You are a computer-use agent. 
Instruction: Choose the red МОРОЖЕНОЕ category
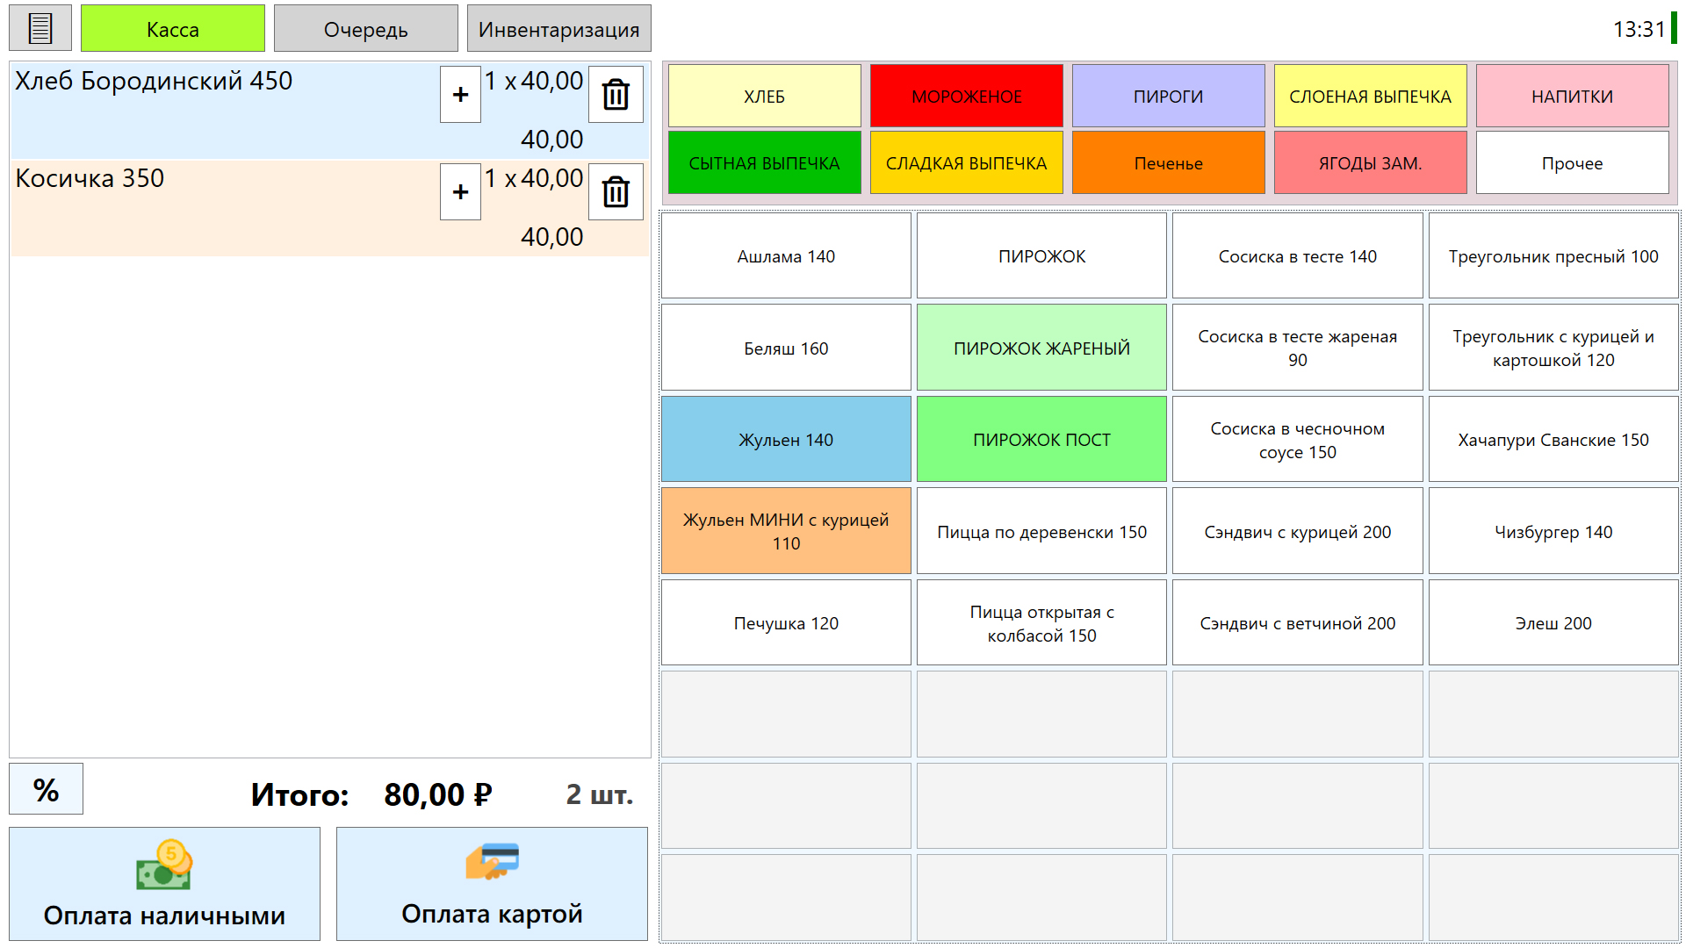966,96
